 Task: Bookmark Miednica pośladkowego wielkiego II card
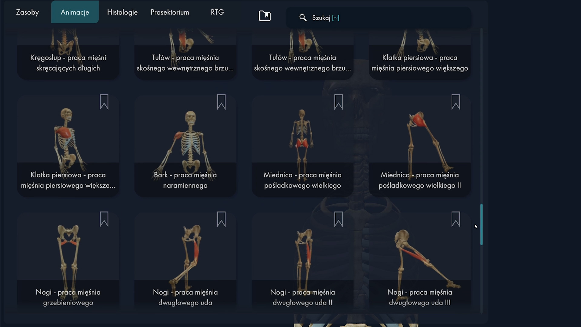(456, 102)
